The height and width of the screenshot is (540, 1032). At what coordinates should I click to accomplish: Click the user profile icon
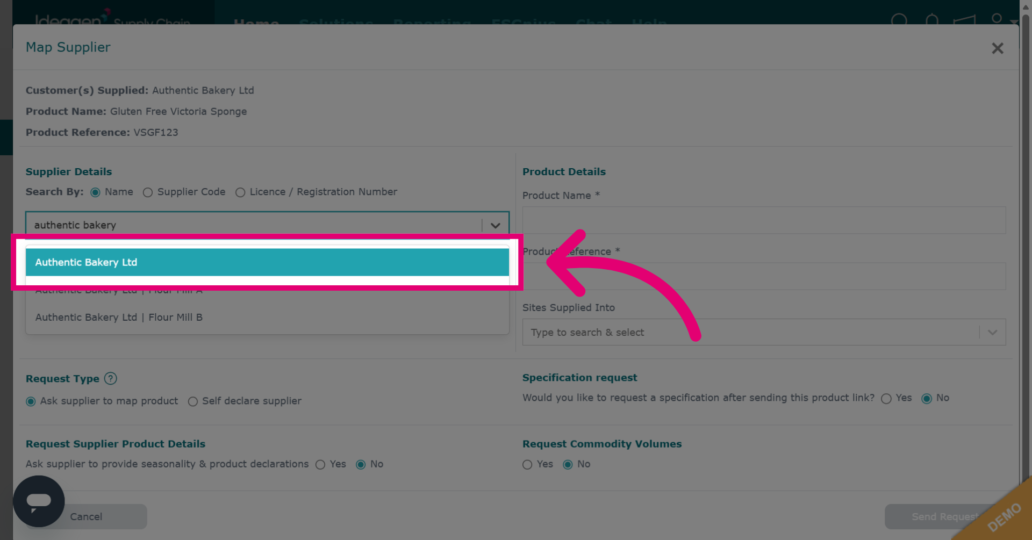[x=997, y=19]
